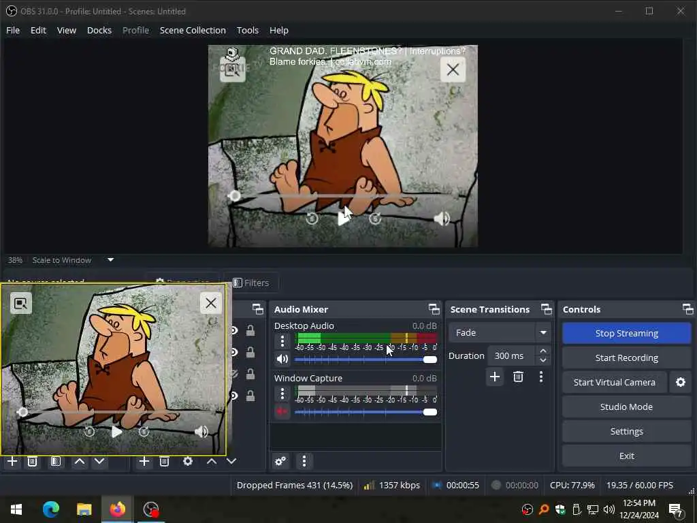This screenshot has width=697, height=523.
Task: Adjust the Window Capture volume slider
Action: point(366,412)
